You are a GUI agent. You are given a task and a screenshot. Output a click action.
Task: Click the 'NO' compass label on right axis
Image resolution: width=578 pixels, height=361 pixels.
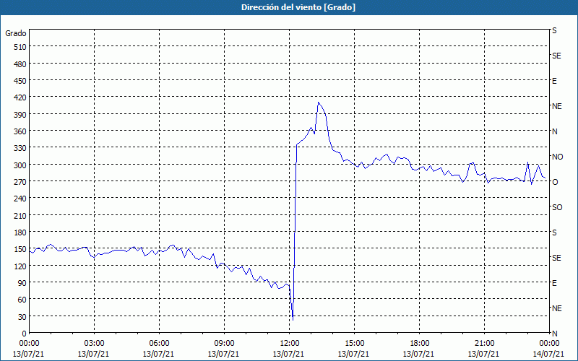[x=557, y=157]
